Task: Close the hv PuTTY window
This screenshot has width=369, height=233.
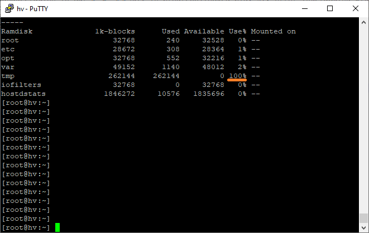Action: click(356, 9)
